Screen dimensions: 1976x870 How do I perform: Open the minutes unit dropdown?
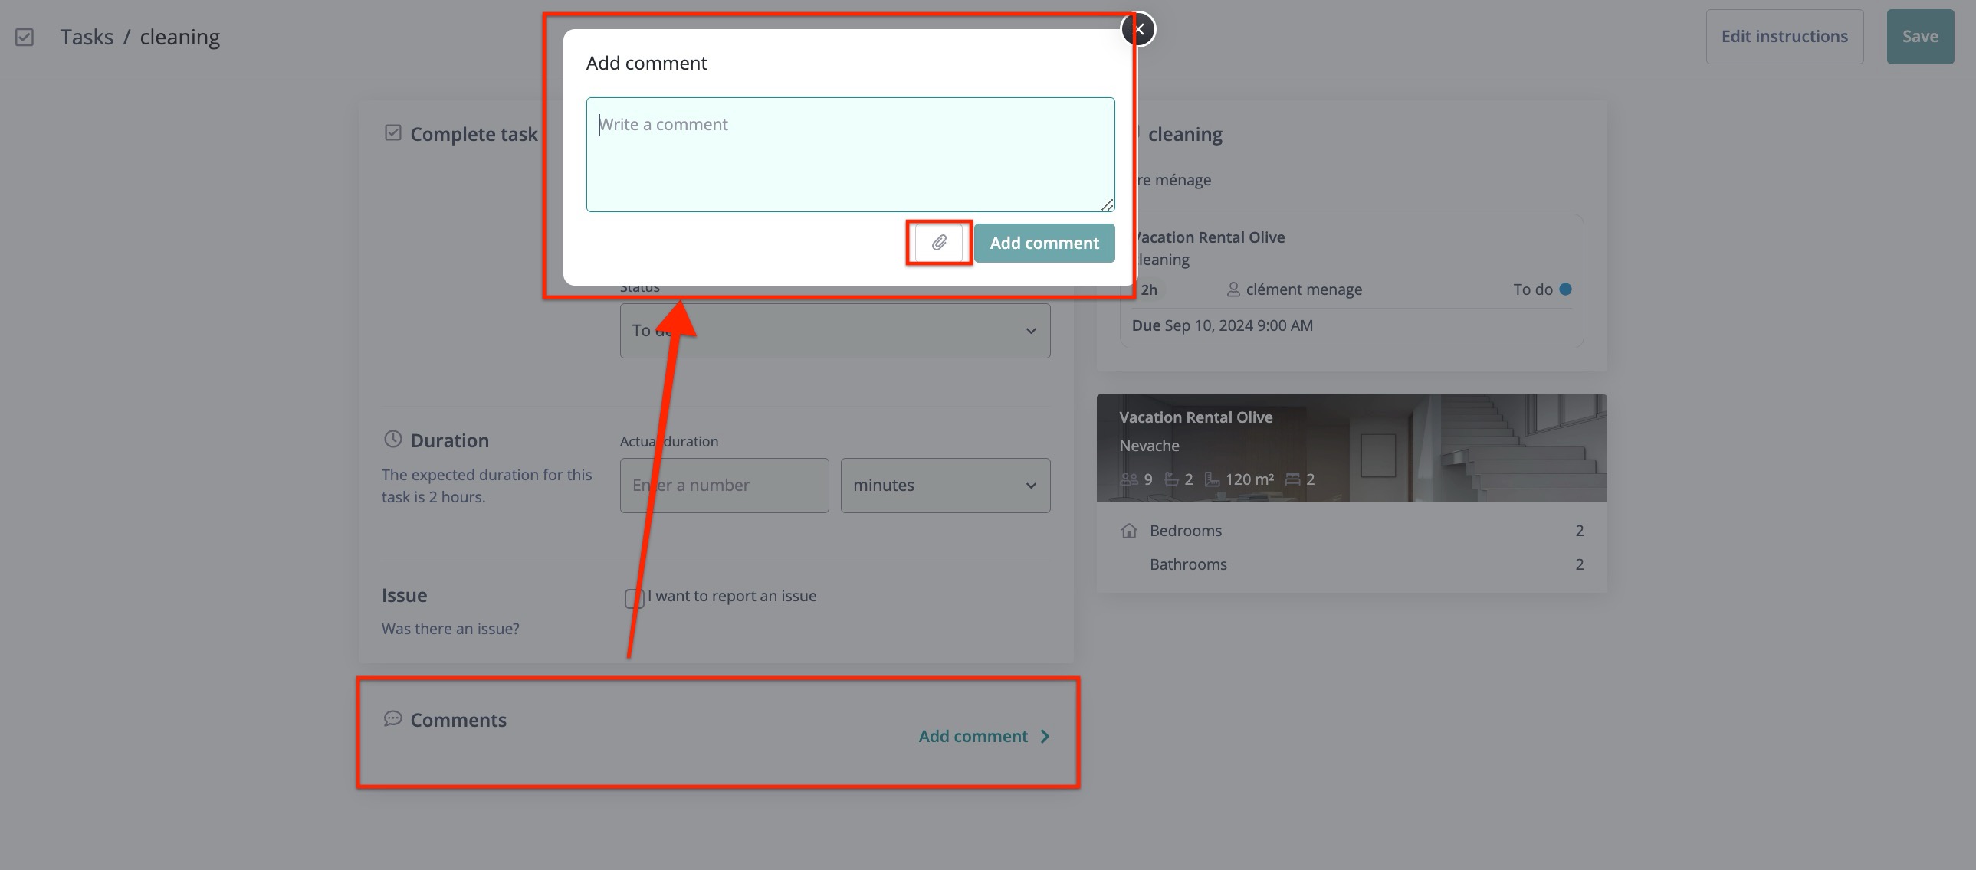[x=945, y=486]
